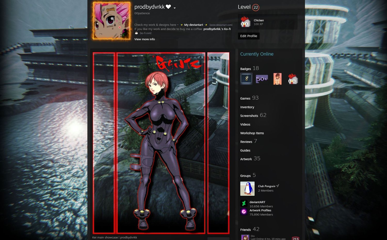This screenshot has width=387, height=240.
Task: Click the 75,890 Members text
Action: pyautogui.click(x=261, y=215)
